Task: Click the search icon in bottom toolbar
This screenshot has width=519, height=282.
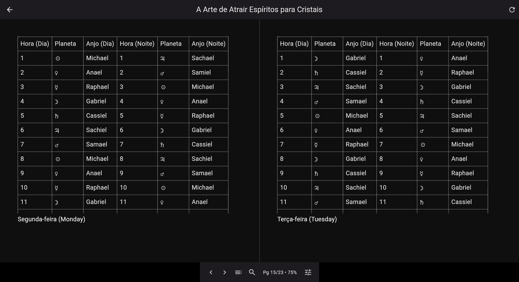Action: point(252,272)
